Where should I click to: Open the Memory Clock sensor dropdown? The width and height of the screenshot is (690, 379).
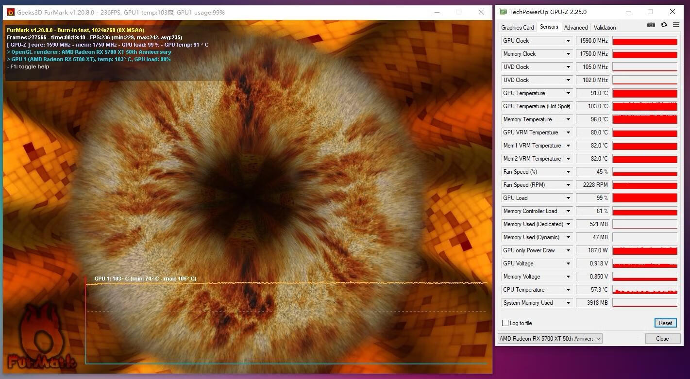click(x=568, y=54)
